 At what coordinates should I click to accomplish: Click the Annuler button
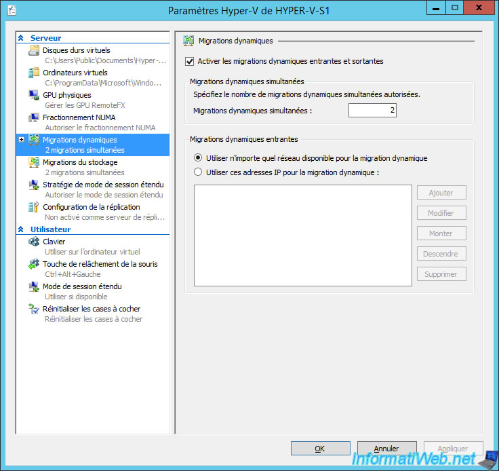pyautogui.click(x=387, y=449)
